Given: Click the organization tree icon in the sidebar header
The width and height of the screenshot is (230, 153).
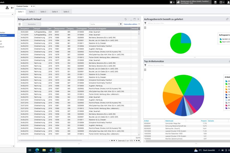Looking at the screenshot, I should click(x=7, y=8).
